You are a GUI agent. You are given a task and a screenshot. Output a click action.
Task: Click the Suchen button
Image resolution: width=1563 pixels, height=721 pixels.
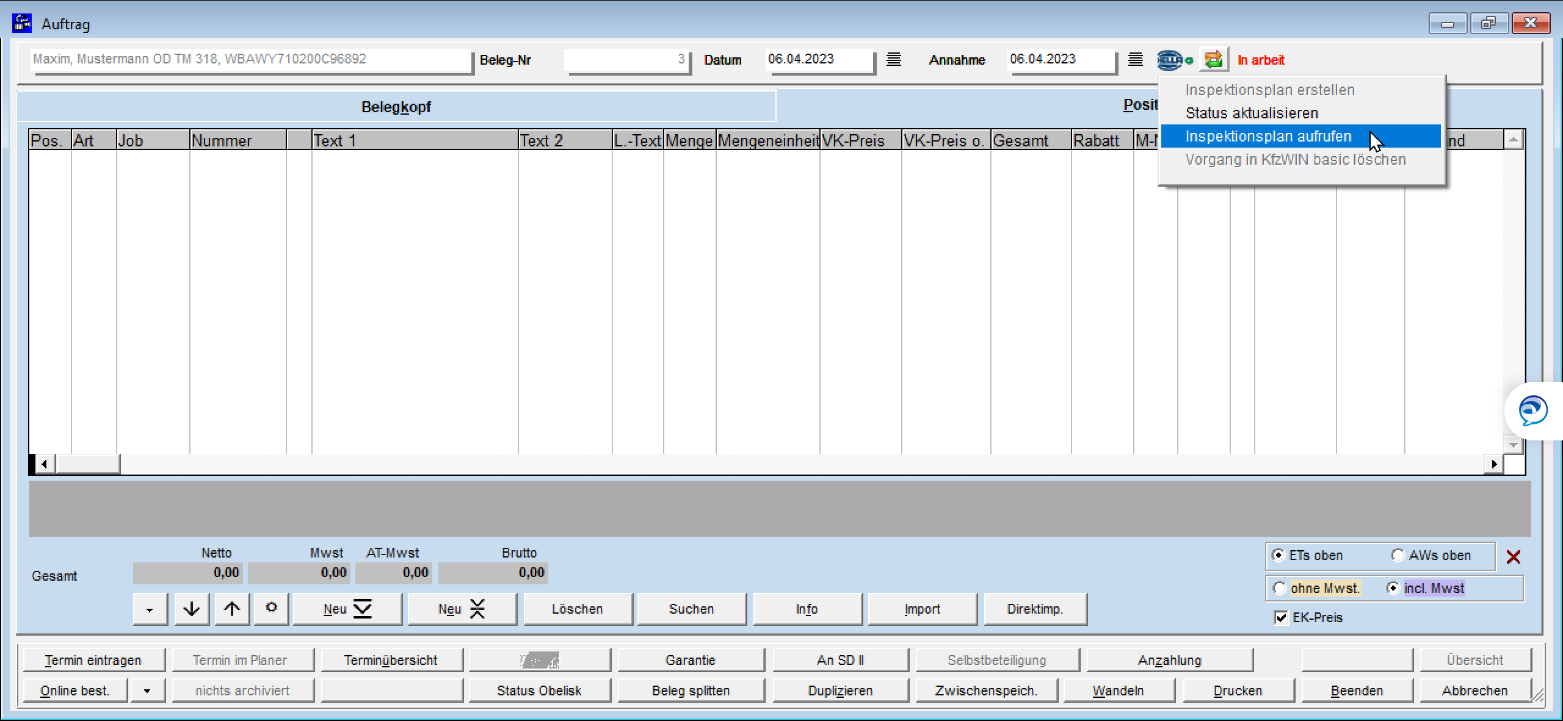(x=692, y=609)
